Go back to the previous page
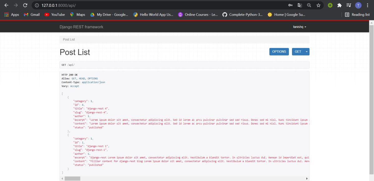Viewport: 374px width, 181px height. point(6,5)
